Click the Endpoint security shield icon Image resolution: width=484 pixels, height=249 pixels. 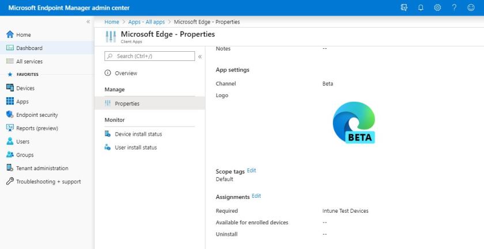coord(10,115)
